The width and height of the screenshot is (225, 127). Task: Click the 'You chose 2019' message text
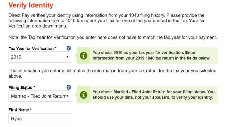[x=152, y=55]
